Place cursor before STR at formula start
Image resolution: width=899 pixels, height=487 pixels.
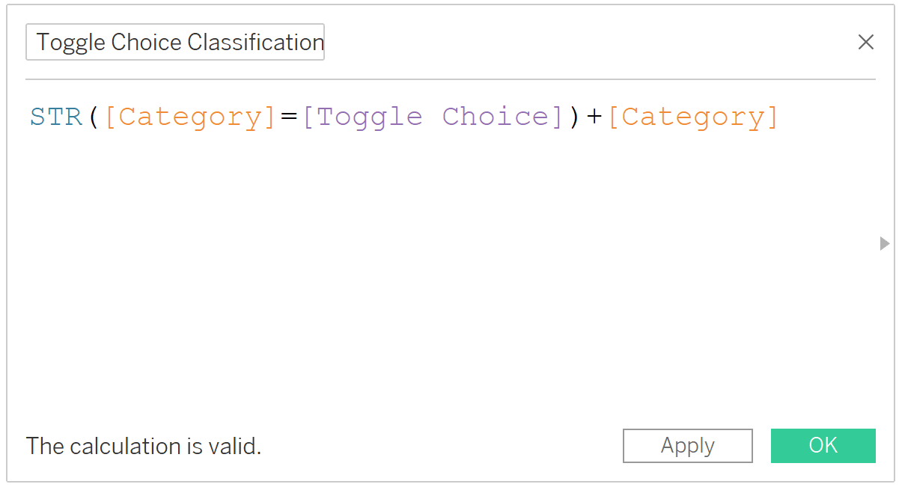pos(30,117)
